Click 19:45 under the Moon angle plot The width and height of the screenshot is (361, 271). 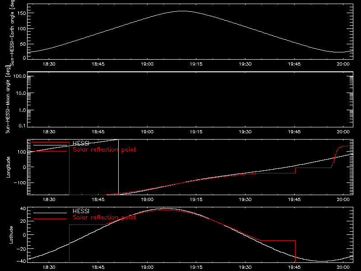pyautogui.click(x=294, y=132)
